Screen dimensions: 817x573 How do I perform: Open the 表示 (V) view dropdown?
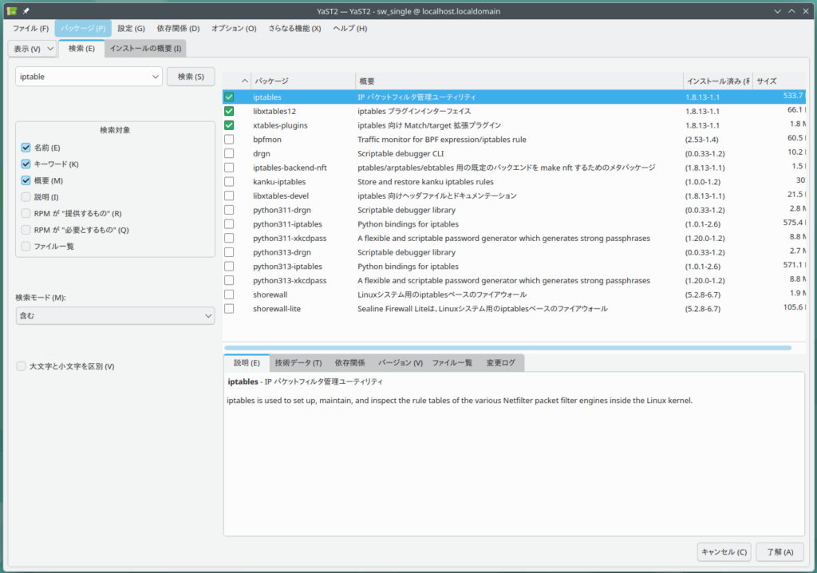coord(33,49)
